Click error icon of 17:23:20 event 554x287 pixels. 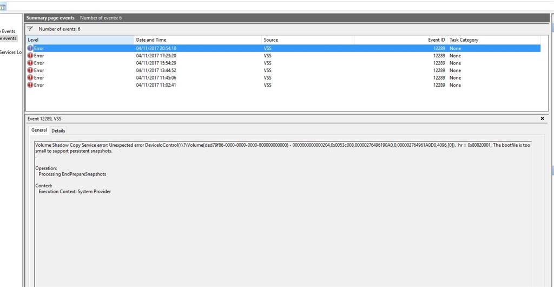[30, 55]
